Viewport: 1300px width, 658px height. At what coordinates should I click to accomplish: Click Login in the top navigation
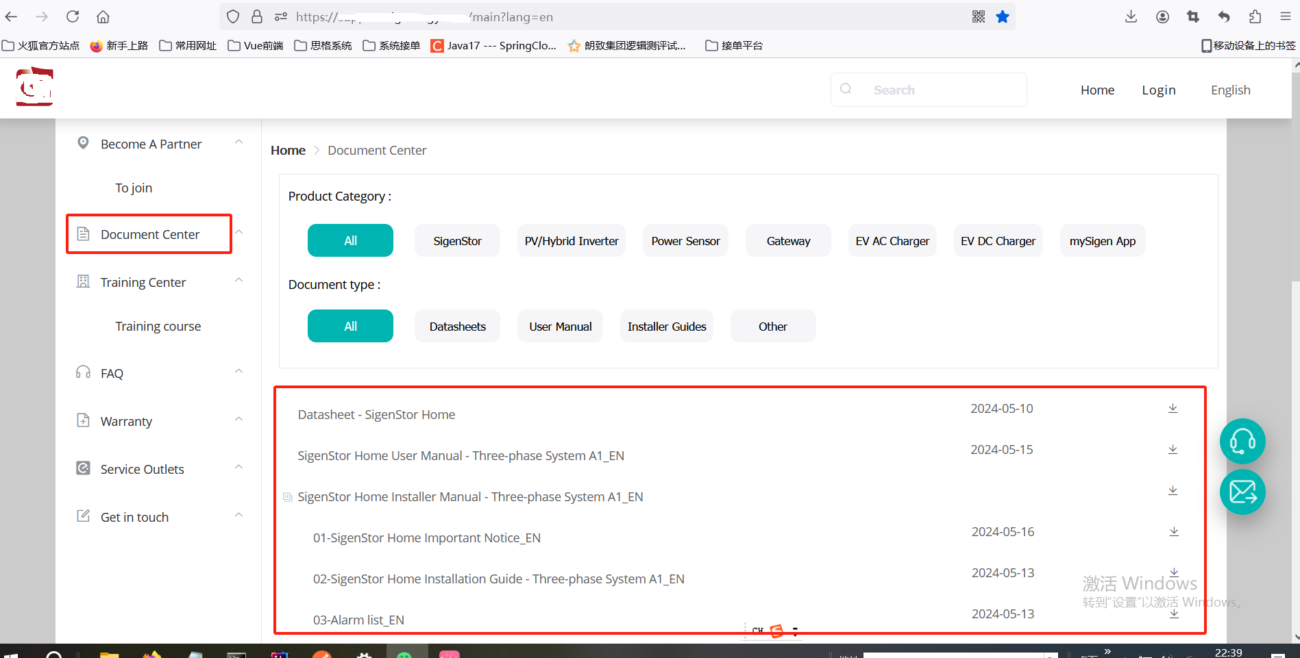(1158, 90)
